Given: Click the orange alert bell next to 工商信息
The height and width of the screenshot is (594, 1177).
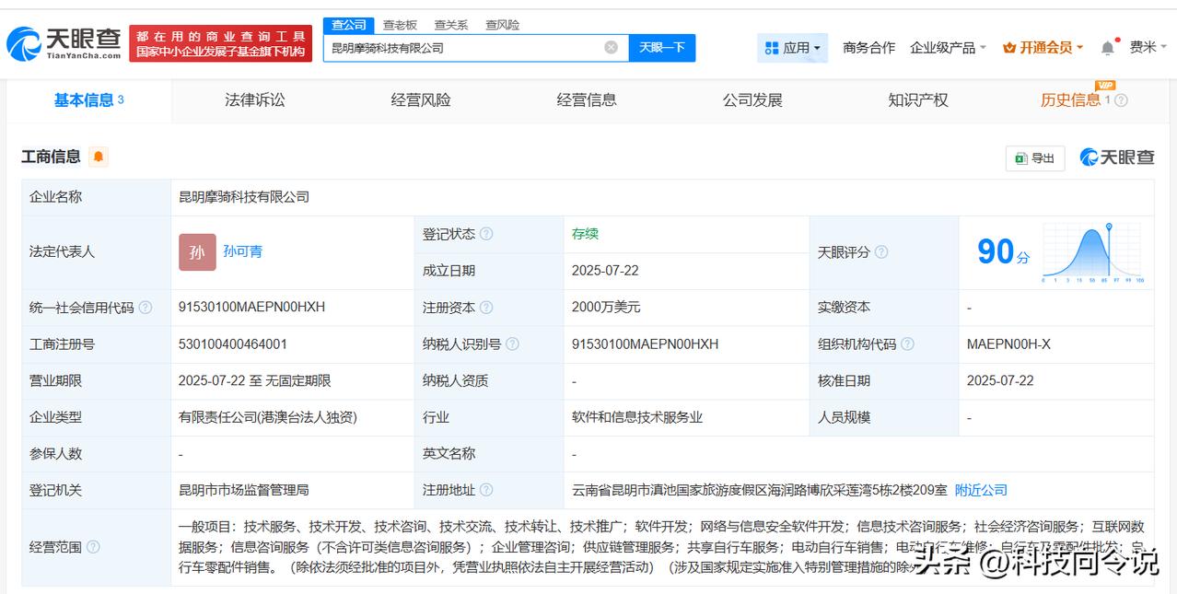Looking at the screenshot, I should [99, 157].
